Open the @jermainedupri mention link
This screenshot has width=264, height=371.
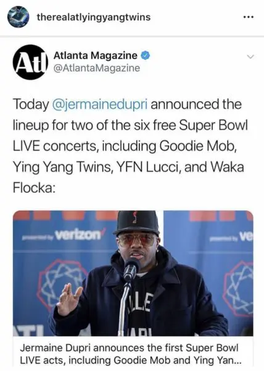100,104
